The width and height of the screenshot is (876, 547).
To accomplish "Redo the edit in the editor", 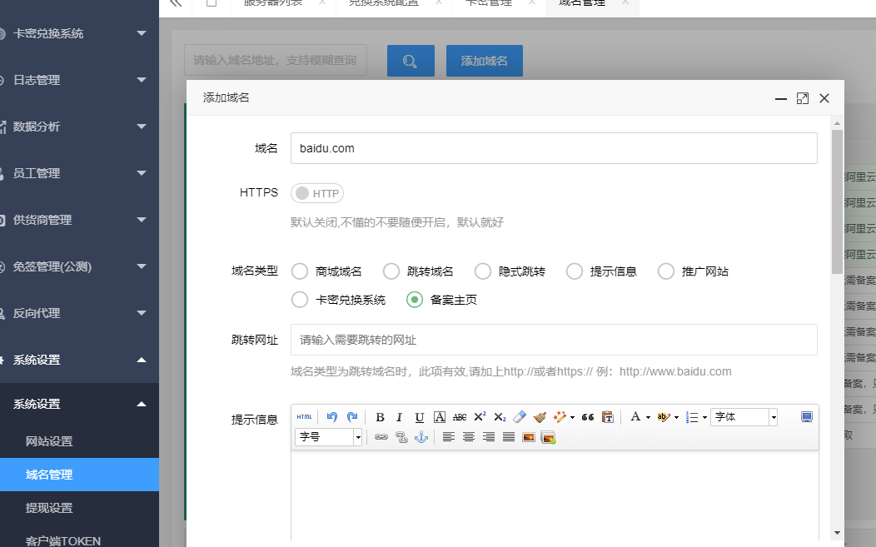I will pos(352,417).
